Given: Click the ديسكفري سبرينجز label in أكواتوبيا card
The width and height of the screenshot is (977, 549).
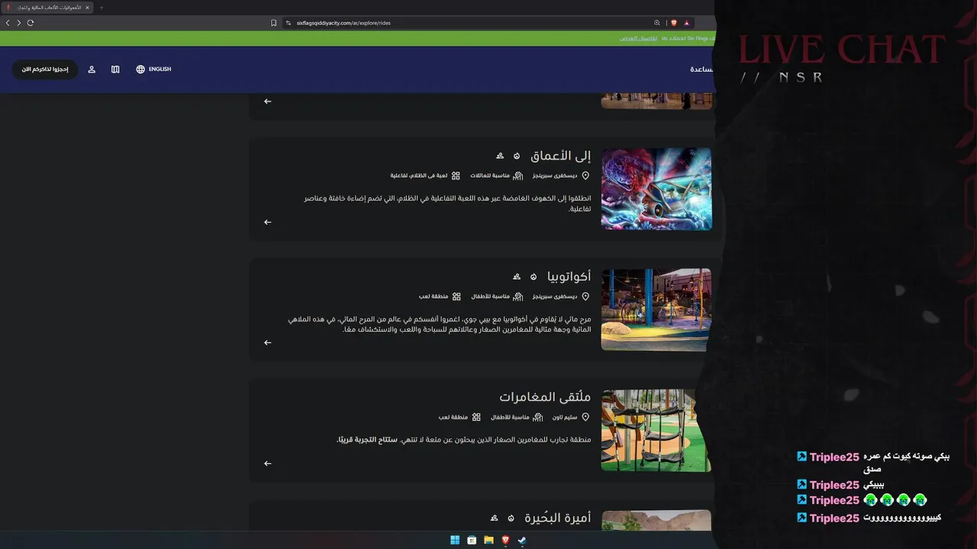Looking at the screenshot, I should coord(555,297).
